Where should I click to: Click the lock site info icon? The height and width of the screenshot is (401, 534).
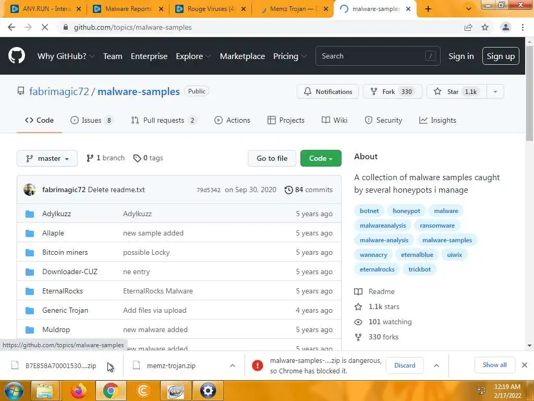(66, 27)
